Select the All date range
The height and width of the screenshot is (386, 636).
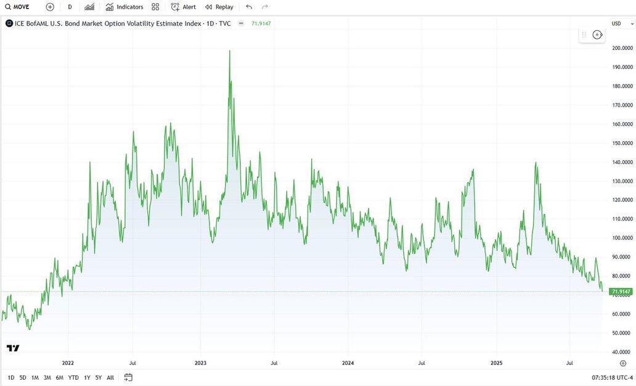coord(110,377)
